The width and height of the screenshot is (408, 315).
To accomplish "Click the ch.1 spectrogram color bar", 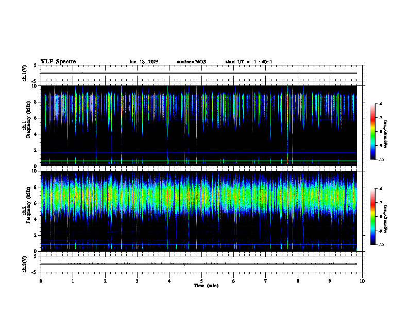I will 372,132.
